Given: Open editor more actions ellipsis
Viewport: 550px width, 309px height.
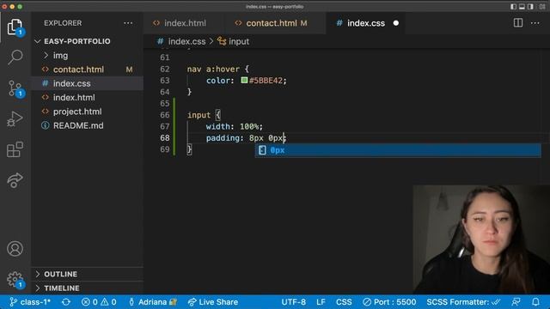Looking at the screenshot, I should point(535,23).
